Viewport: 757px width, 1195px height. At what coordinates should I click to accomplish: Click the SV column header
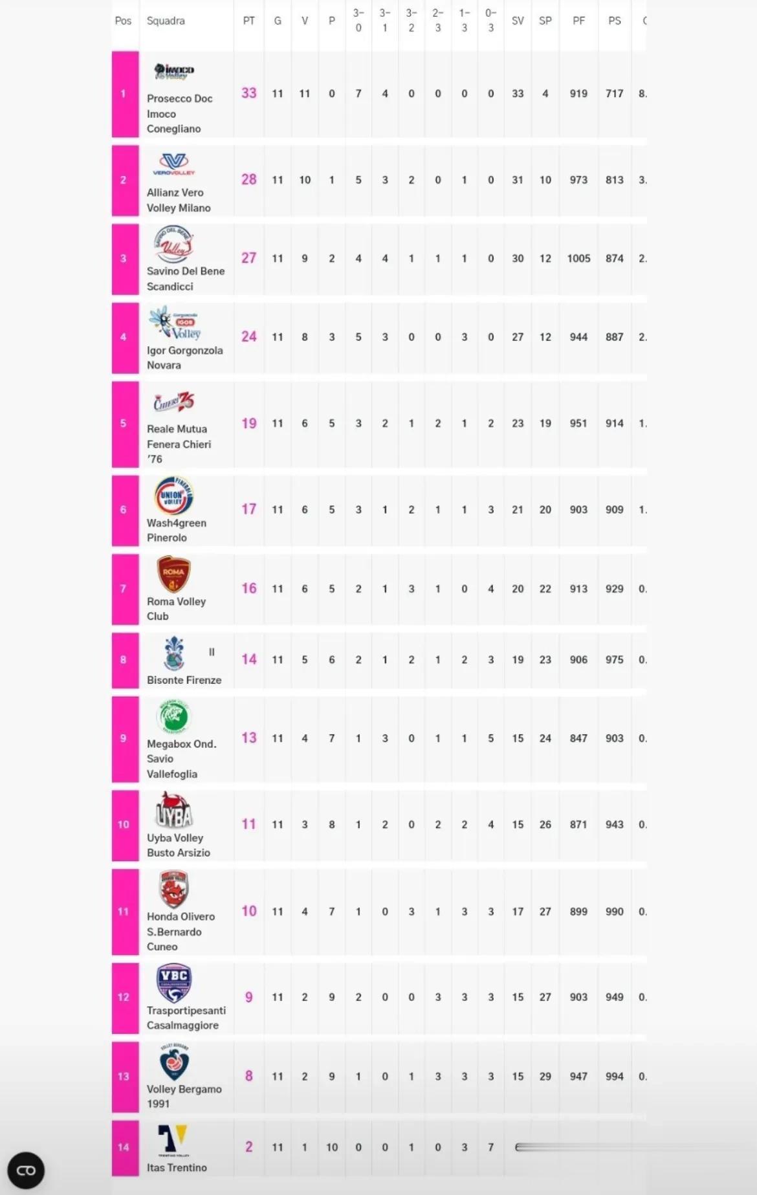518,21
